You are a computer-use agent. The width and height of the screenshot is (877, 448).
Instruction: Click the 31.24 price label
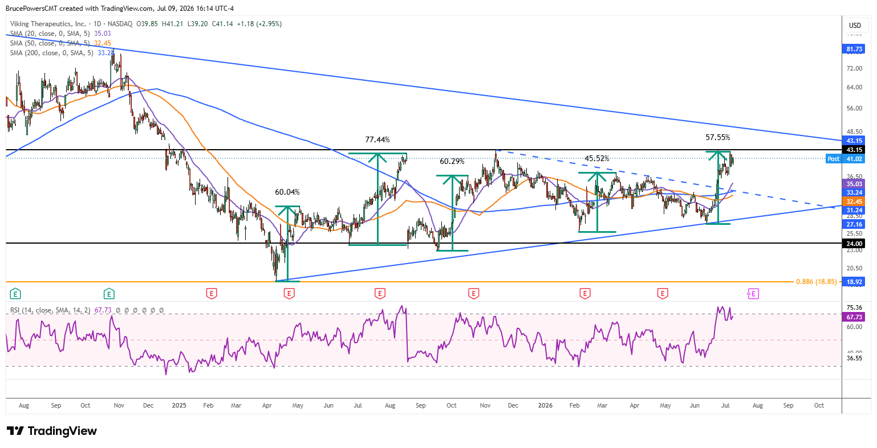[854, 210]
